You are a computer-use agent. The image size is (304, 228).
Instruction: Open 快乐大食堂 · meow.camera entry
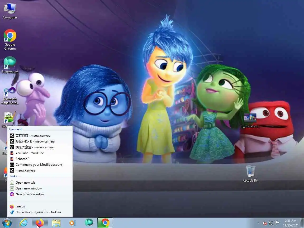tap(40, 147)
